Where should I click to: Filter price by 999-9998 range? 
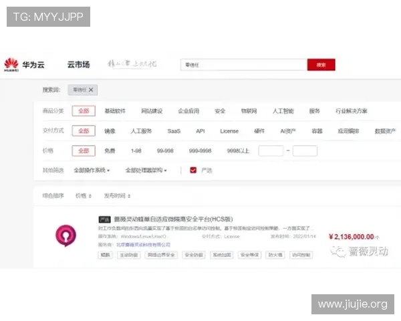click(x=200, y=150)
